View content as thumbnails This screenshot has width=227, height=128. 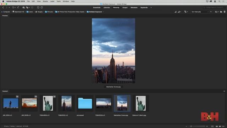tap(217, 127)
